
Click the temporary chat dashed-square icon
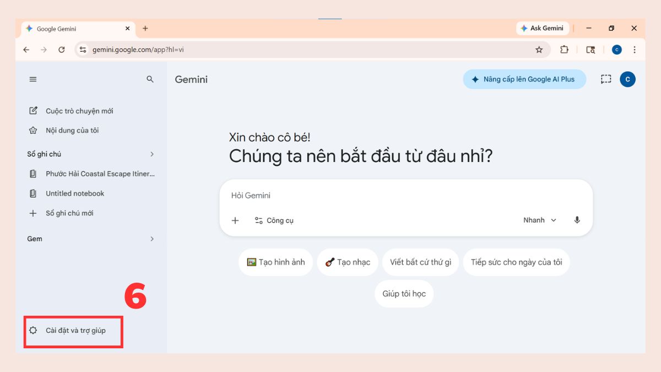point(606,79)
